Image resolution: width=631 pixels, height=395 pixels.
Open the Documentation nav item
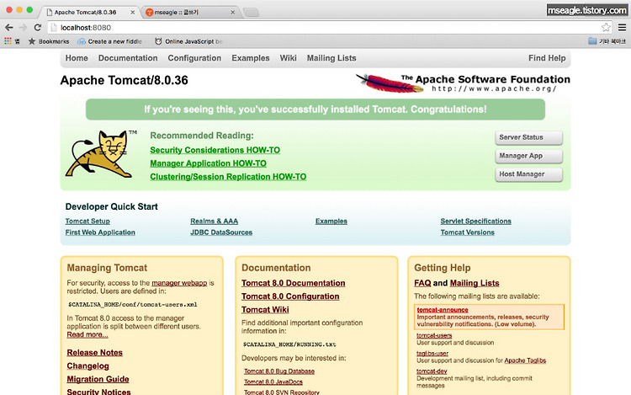coord(128,58)
